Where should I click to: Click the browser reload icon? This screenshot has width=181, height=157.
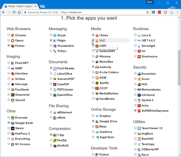pyautogui.click(x=14, y=12)
